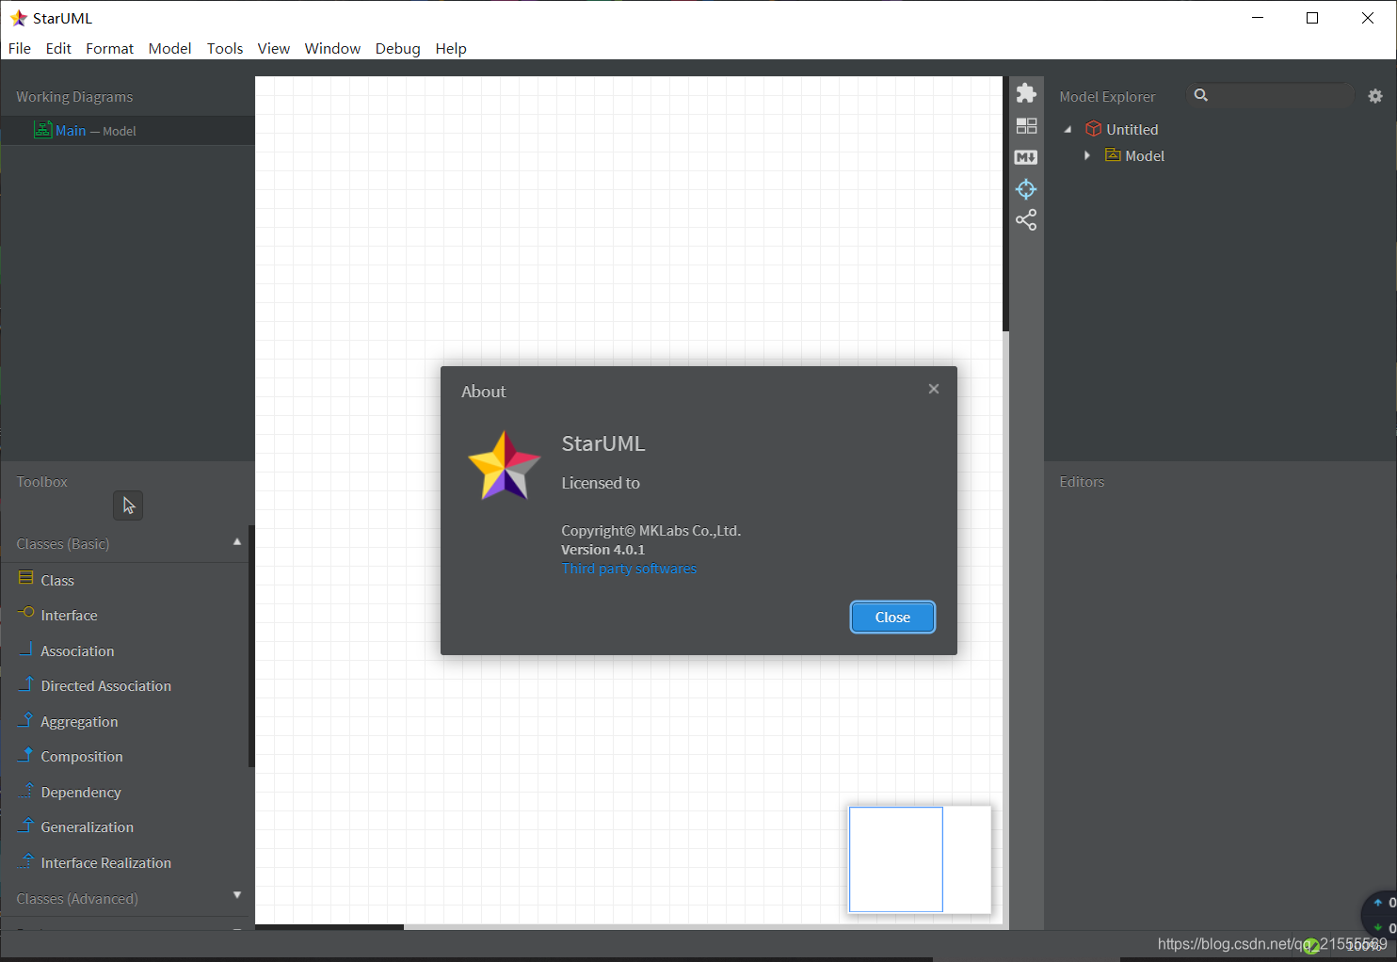Click the diagram vertical scrollbar
The height and width of the screenshot is (962, 1397).
click(x=1005, y=203)
